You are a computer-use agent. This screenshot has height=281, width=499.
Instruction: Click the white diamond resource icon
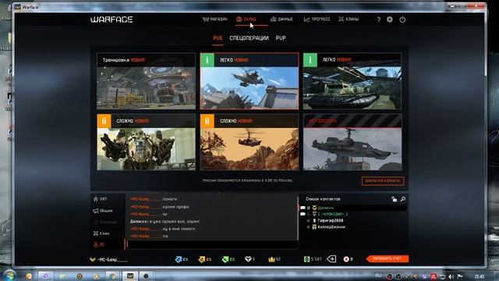[x=248, y=259]
